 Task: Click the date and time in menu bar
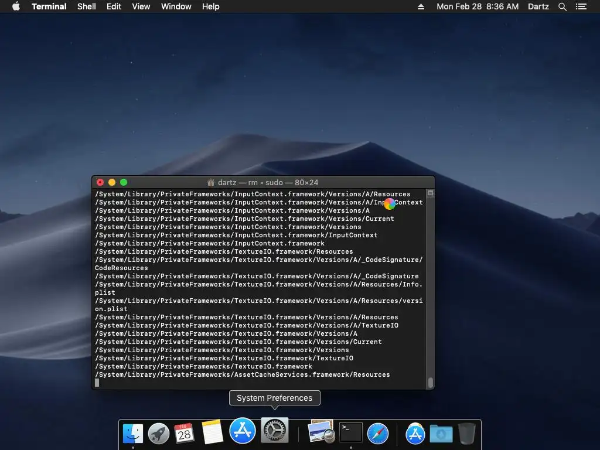click(478, 6)
